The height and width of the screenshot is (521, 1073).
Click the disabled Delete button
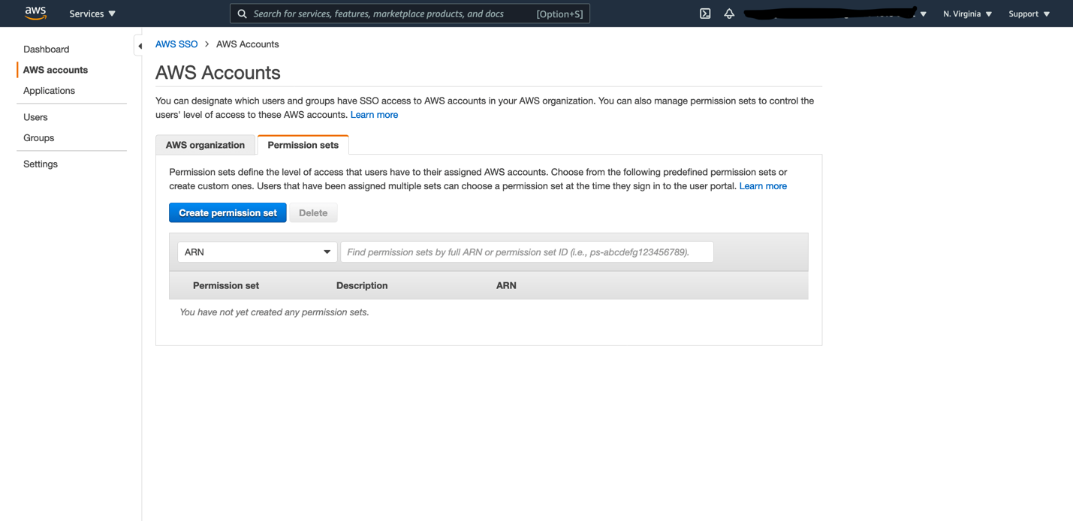[313, 213]
